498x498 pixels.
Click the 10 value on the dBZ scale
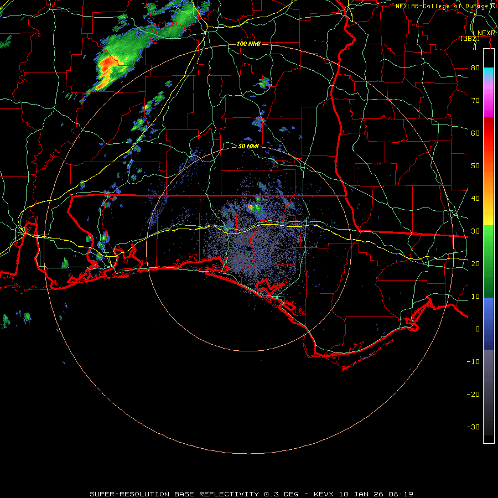(475, 297)
